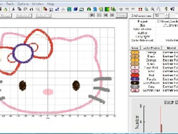Click the 'Flesh Pink' color name
Viewport: 178px width, 134px height.
coord(151,68)
